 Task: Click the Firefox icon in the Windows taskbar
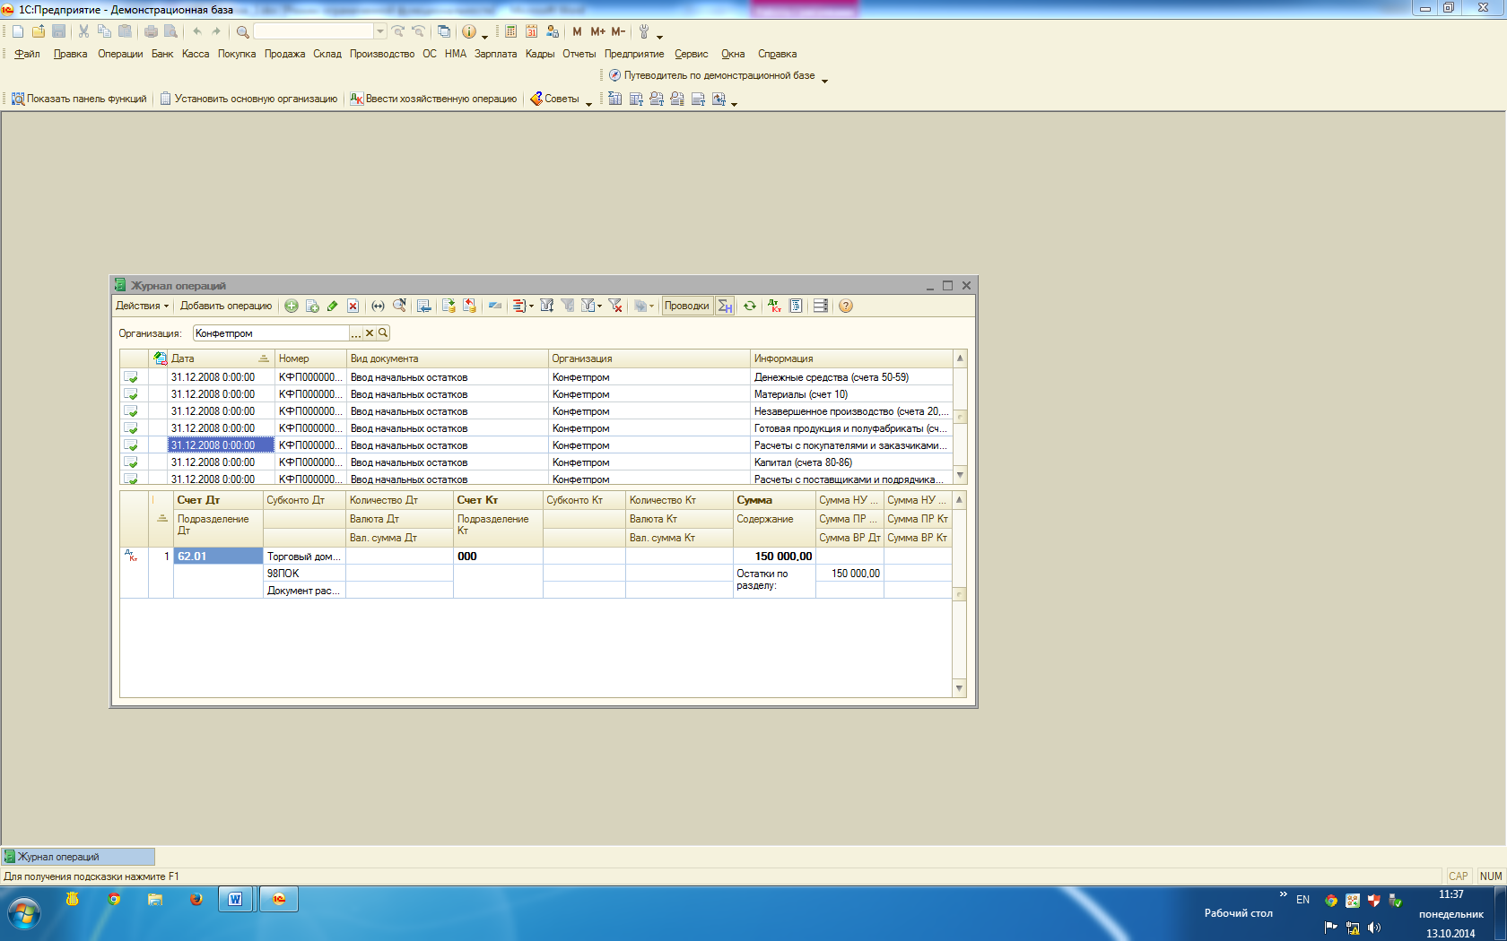pyautogui.click(x=196, y=899)
